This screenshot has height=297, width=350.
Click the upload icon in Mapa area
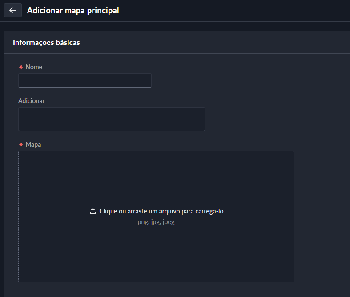point(93,211)
